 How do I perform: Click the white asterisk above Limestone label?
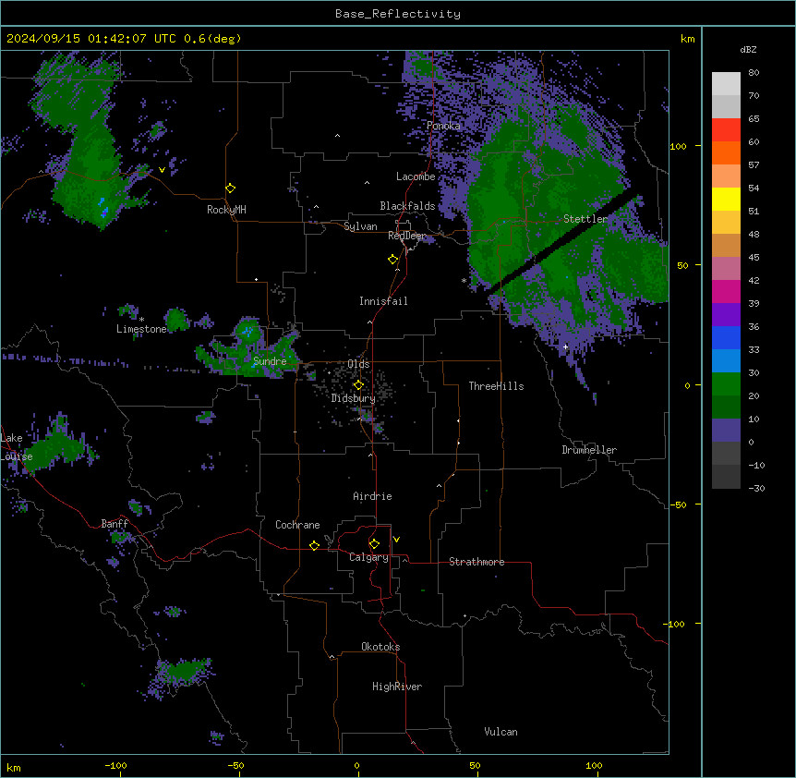point(141,320)
